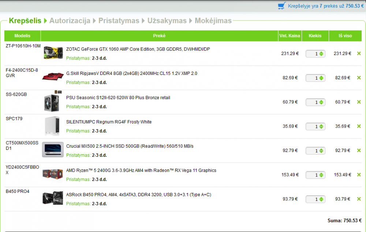Open ASRock B450 motherboard thumbnail
This screenshot has height=232, width=366.
(x=53, y=198)
